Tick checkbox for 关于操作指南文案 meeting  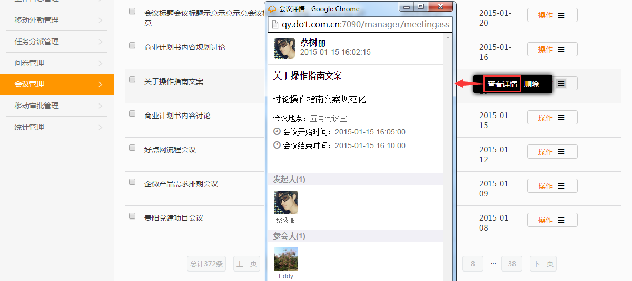[132, 79]
